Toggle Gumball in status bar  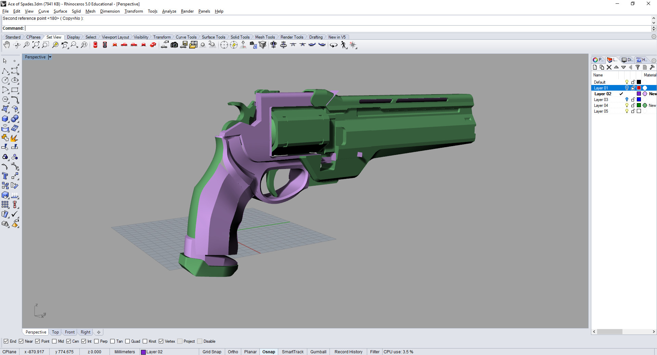[318, 352]
